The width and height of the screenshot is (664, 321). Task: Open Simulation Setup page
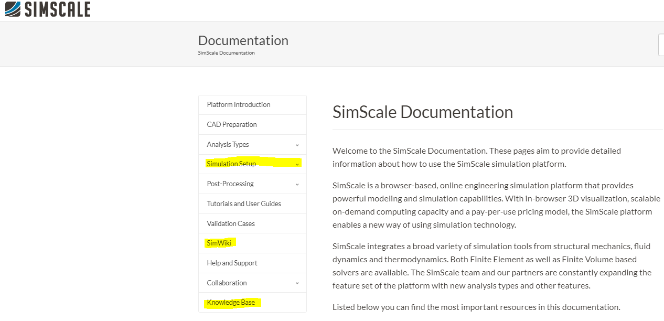[231, 164]
